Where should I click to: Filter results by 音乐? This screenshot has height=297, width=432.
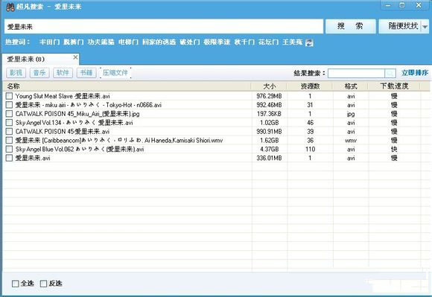click(39, 73)
